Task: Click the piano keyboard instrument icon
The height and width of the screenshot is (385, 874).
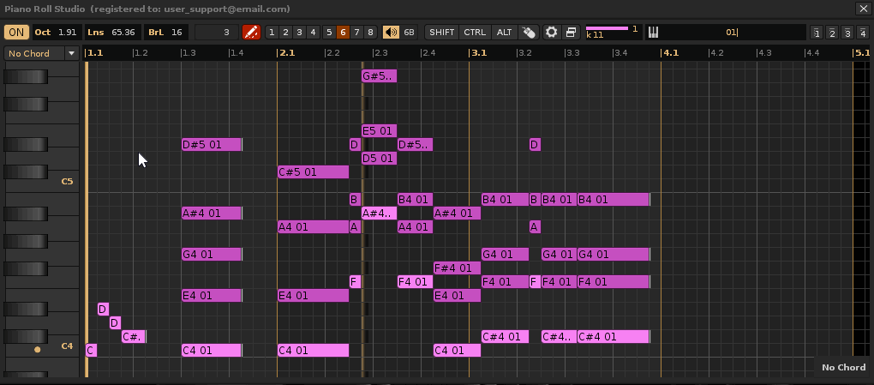Action: 653,33
